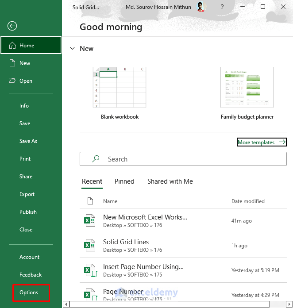
Task: Click the 41m ago date entry
Action: tap(241, 221)
